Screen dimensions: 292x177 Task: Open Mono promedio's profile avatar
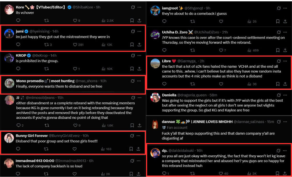point(9,83)
